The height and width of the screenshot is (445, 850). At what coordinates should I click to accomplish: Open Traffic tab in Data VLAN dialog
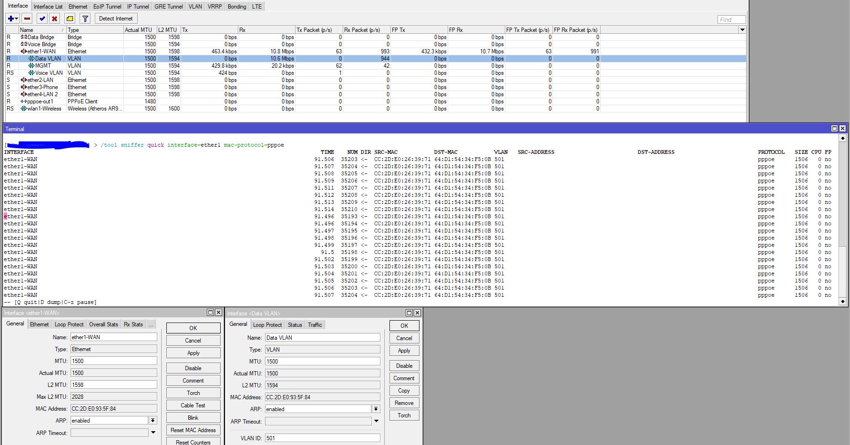[x=315, y=325]
